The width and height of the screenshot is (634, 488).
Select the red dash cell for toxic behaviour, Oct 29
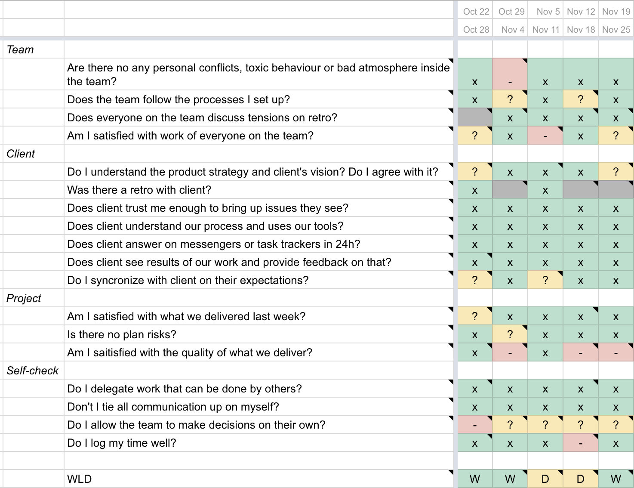click(x=510, y=74)
